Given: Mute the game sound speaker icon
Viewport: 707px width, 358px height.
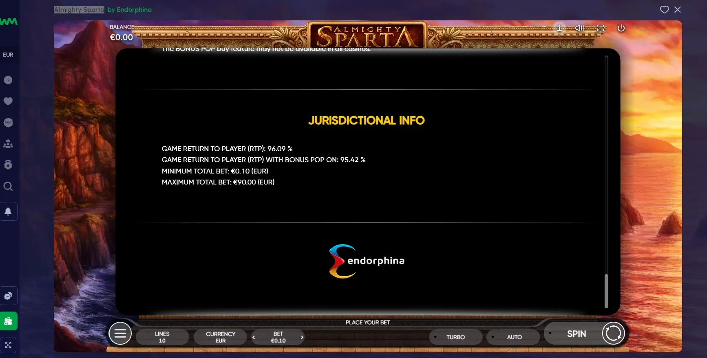Looking at the screenshot, I should pyautogui.click(x=579, y=28).
